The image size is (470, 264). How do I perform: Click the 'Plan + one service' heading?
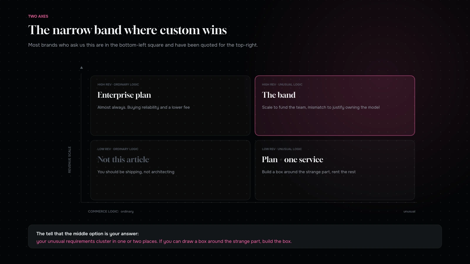click(x=293, y=160)
